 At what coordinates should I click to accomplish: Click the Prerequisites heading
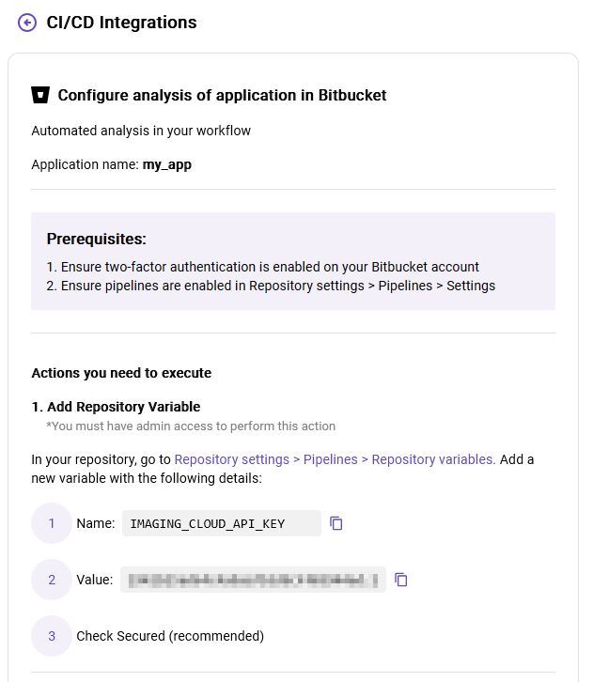(x=97, y=240)
